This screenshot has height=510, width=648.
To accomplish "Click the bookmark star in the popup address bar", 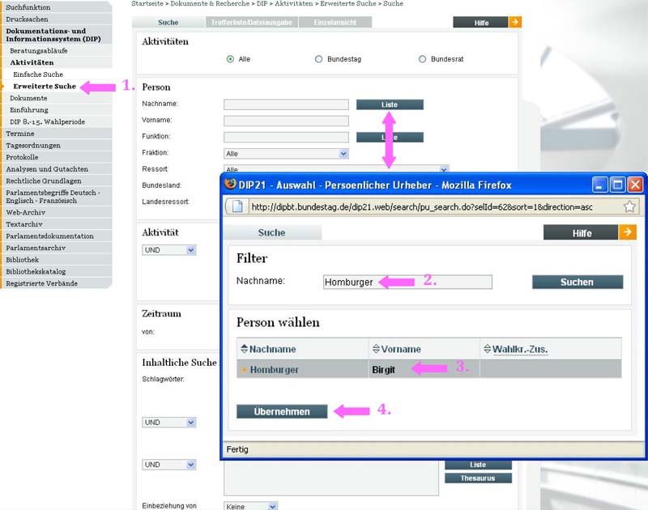I will click(629, 206).
